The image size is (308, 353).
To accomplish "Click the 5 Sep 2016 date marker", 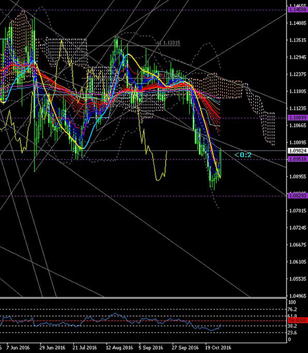I will pos(151,347).
